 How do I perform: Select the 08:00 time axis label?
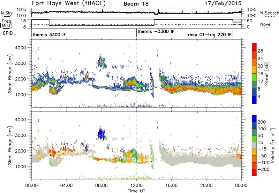[x=101, y=185]
